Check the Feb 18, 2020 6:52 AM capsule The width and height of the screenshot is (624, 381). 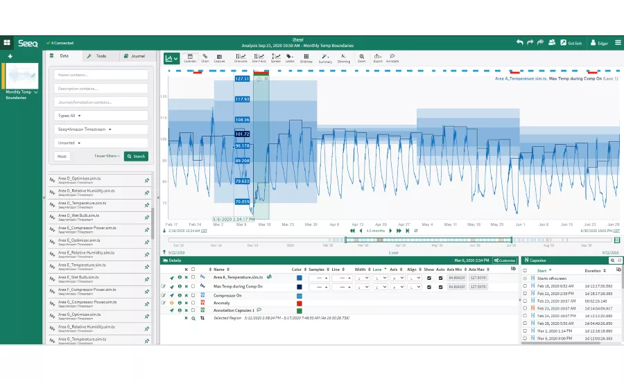(525, 286)
